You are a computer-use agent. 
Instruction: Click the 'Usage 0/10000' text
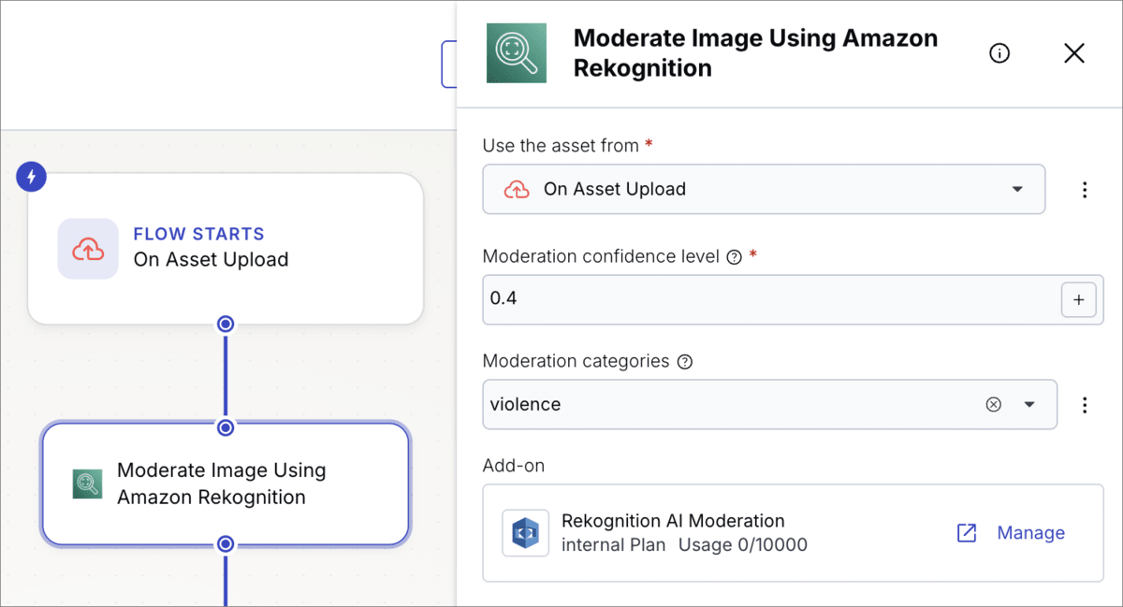(743, 545)
